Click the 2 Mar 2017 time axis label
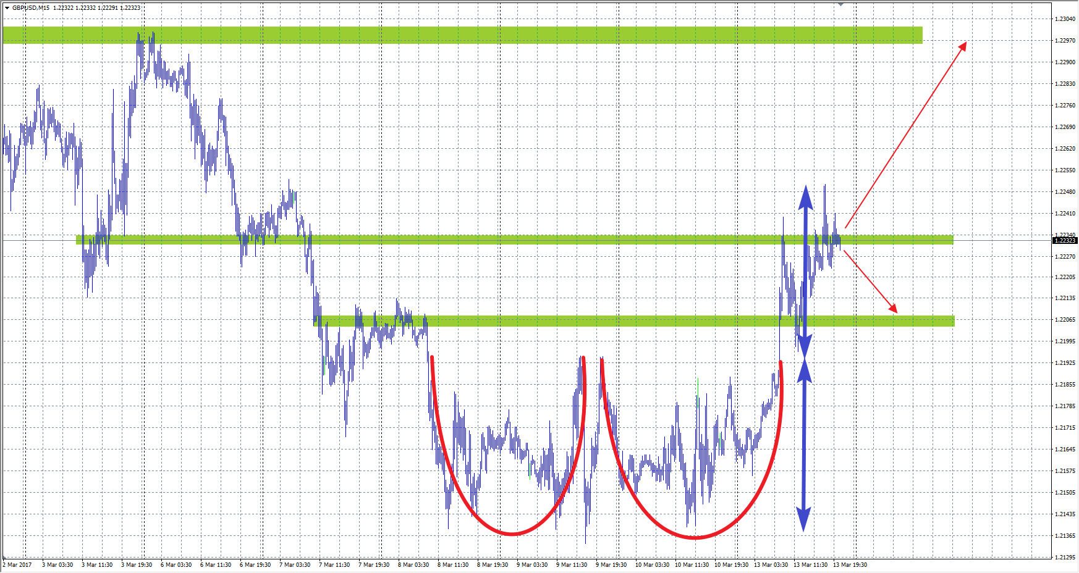Screen dimensions: 1079x573 pos(17,565)
